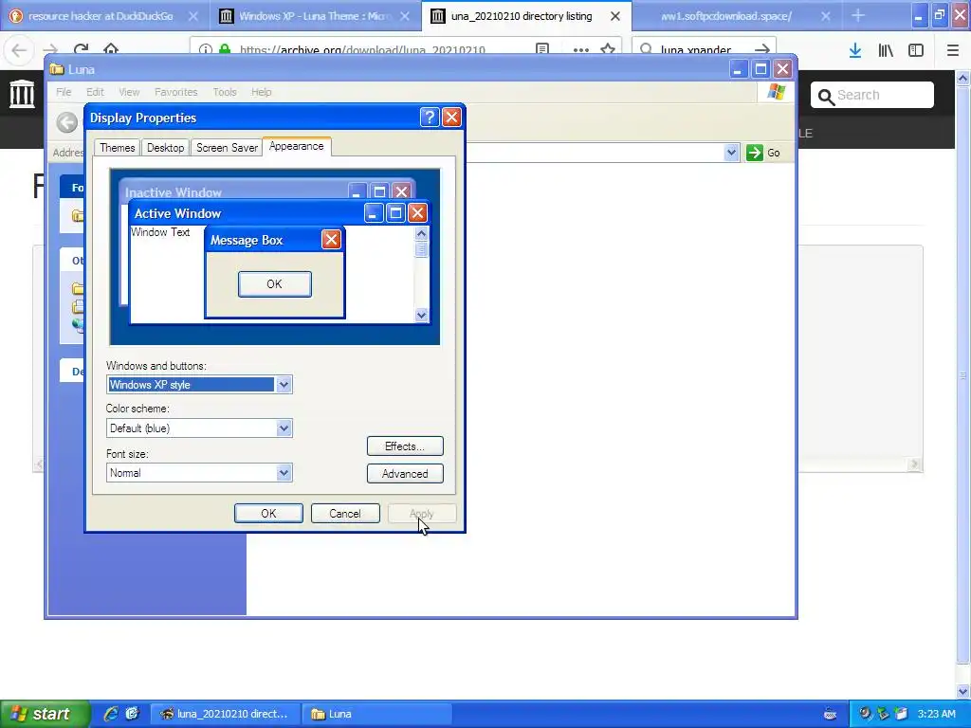Click Luna folder icon in title bar
971x728 pixels.
57,69
